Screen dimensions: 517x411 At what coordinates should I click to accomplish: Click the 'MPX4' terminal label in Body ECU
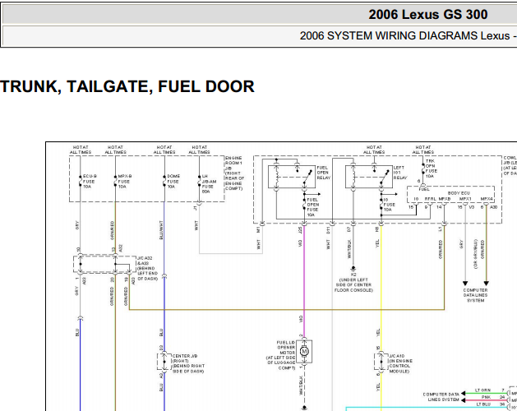pyautogui.click(x=487, y=199)
